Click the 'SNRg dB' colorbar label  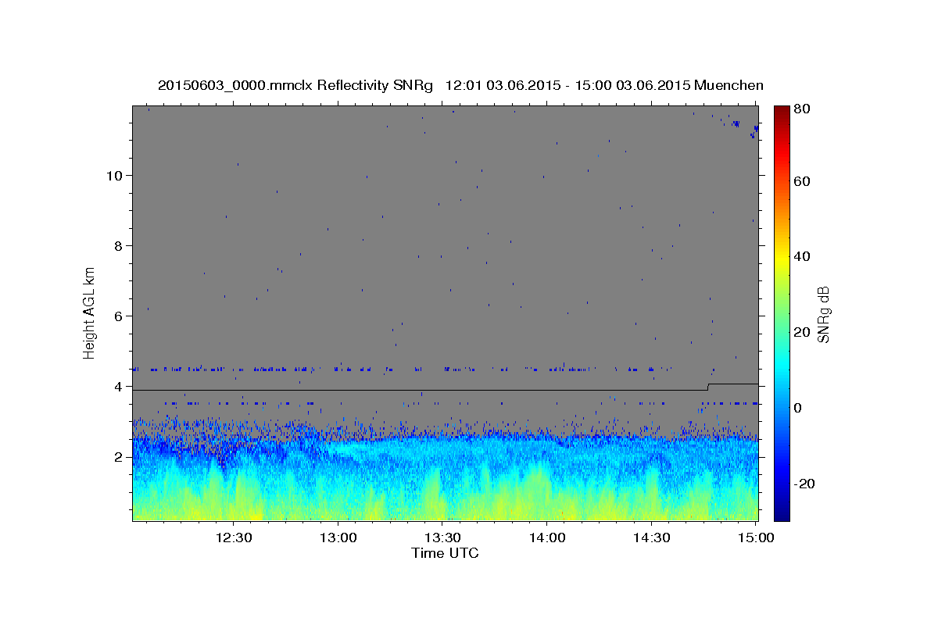click(823, 314)
